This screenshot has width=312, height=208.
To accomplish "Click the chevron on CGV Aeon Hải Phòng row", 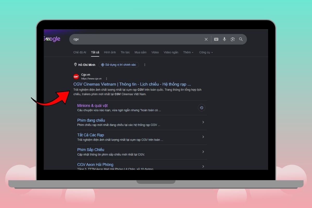I will [x=203, y=166].
